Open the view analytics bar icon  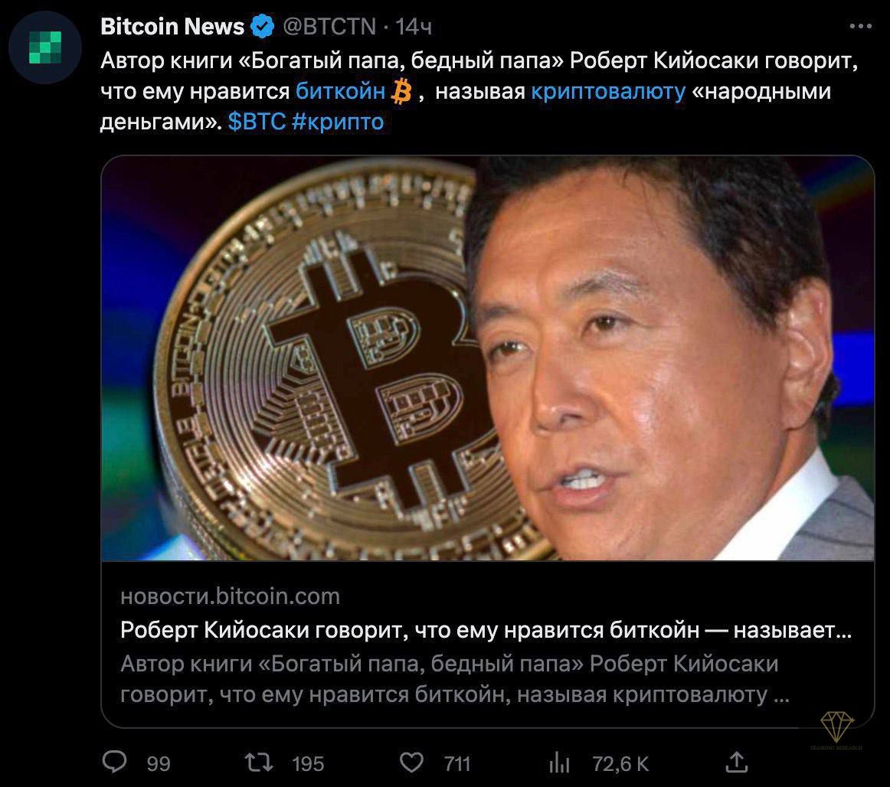pyautogui.click(x=559, y=763)
